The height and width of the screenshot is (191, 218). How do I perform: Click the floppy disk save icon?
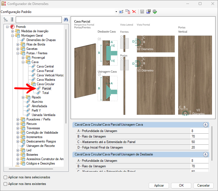[x=142, y=12]
